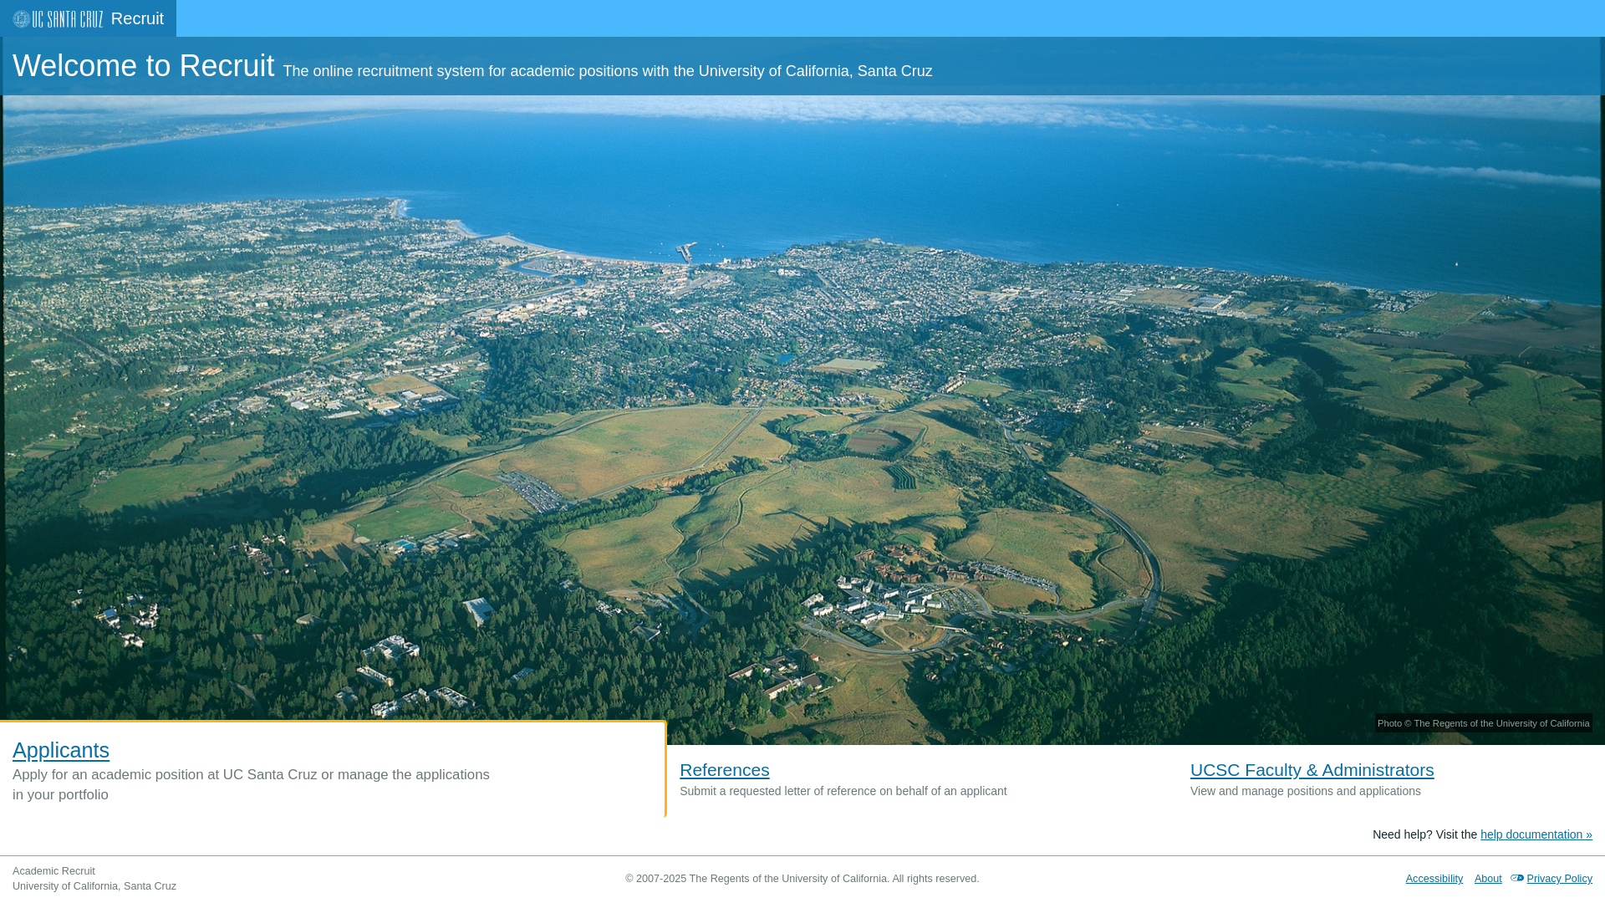
Task: Open UCSC Faculty & Administrators link
Action: coord(1312,769)
